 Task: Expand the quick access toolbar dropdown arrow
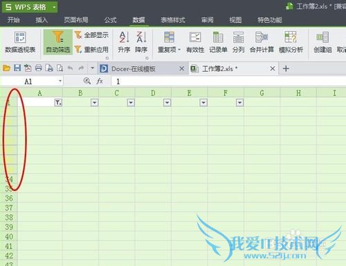pyautogui.click(x=92, y=68)
